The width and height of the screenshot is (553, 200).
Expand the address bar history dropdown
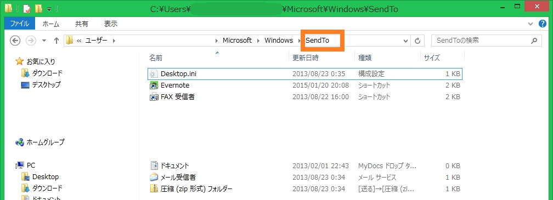[x=405, y=41]
